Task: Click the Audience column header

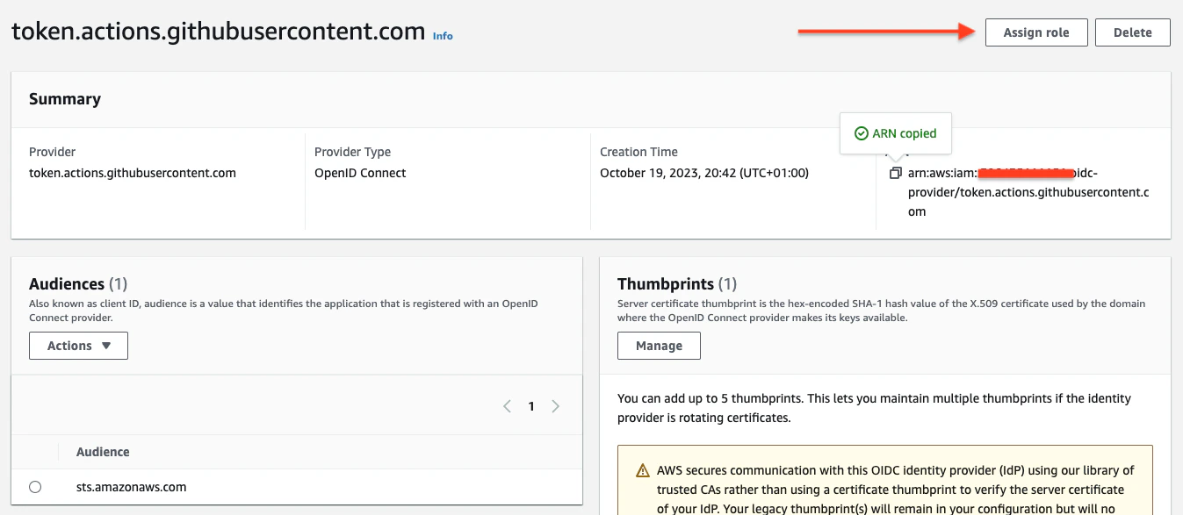Action: coord(102,452)
